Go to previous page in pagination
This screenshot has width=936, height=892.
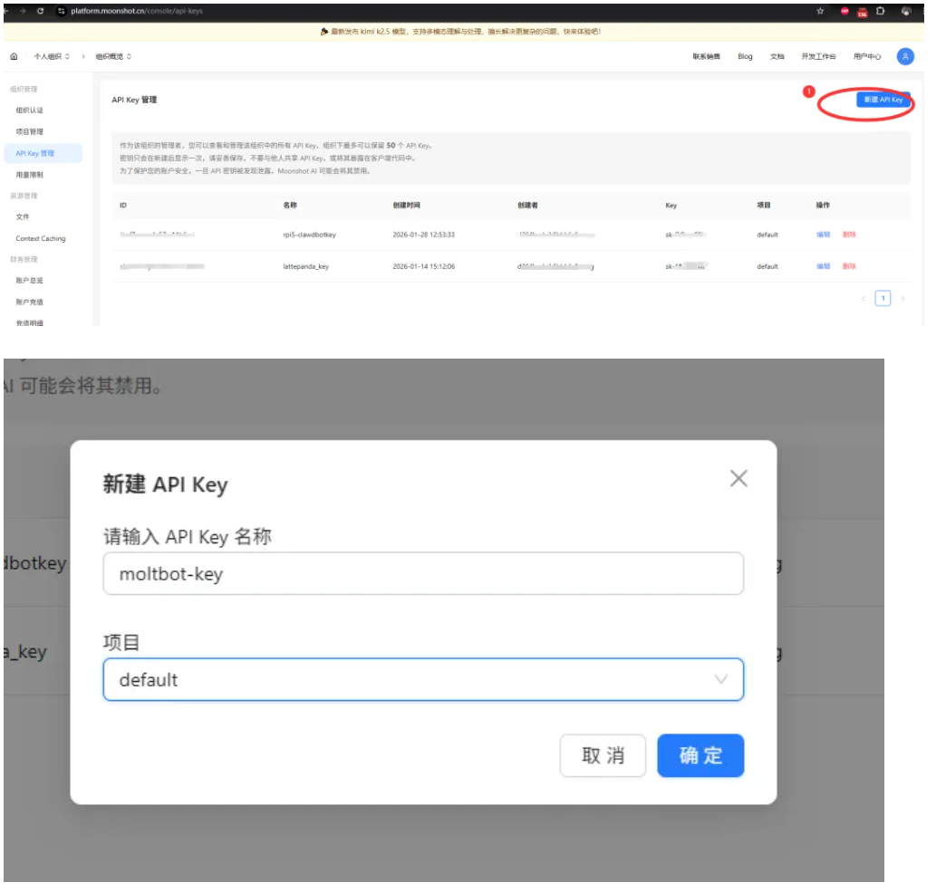pyautogui.click(x=864, y=298)
